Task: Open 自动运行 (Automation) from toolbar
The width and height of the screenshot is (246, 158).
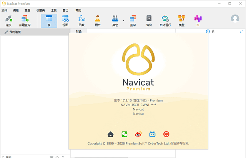Action: click(165, 21)
